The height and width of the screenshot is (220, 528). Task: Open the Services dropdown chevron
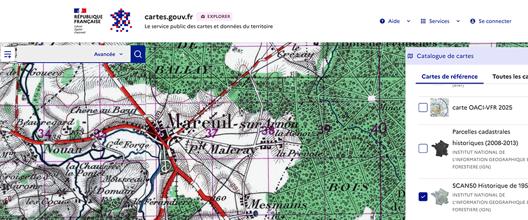tap(458, 21)
